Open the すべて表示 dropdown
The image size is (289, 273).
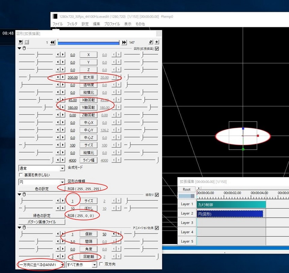coord(82,265)
